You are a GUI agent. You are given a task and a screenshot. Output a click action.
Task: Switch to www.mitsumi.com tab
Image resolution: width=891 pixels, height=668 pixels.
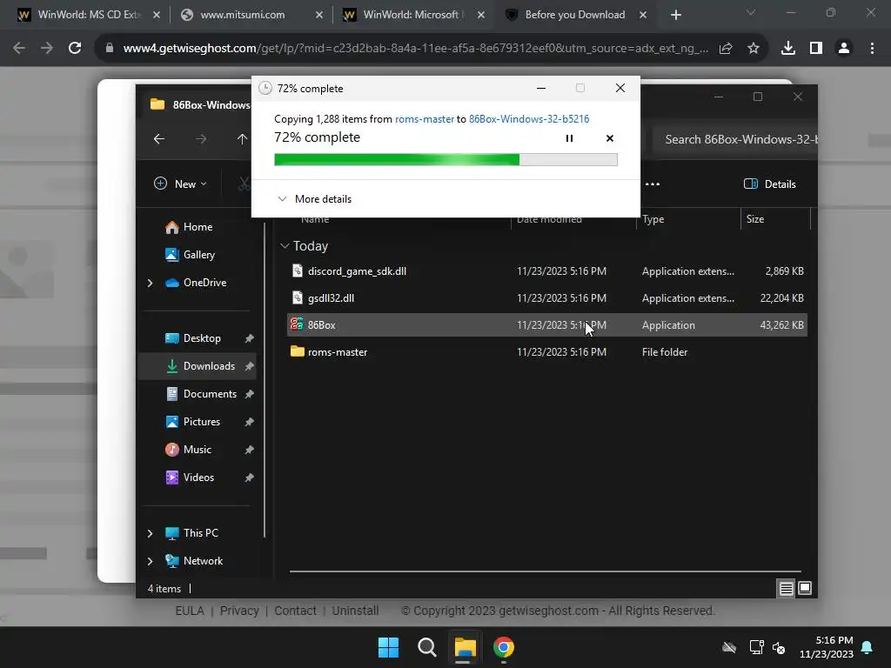coord(243,15)
